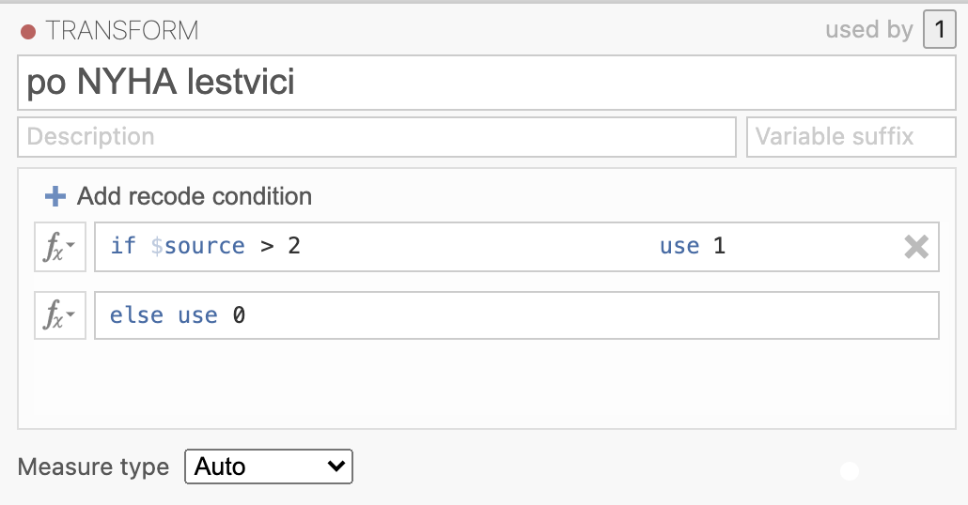Click the 'Measure type' label

pos(93,467)
